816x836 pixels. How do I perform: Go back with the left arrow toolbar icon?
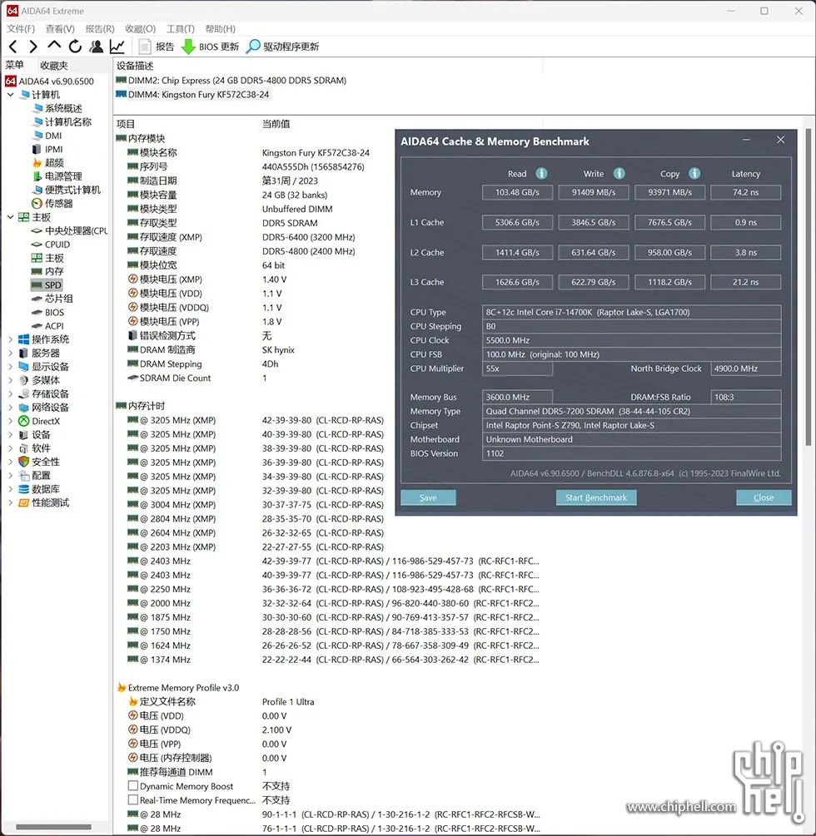(13, 47)
